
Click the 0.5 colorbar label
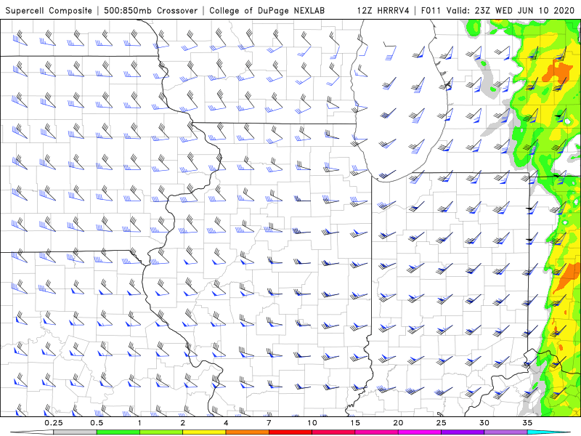(97, 423)
